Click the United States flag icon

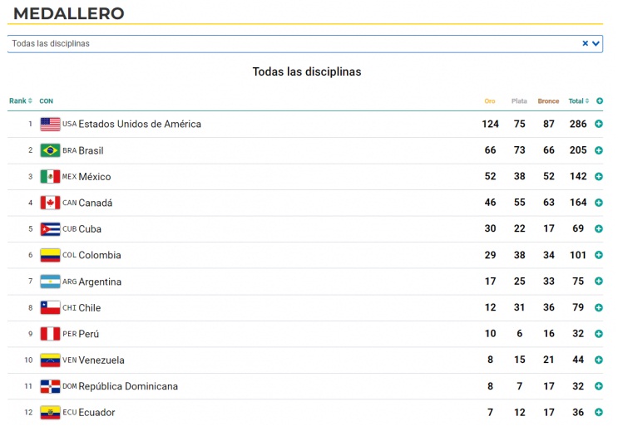pyautogui.click(x=50, y=125)
